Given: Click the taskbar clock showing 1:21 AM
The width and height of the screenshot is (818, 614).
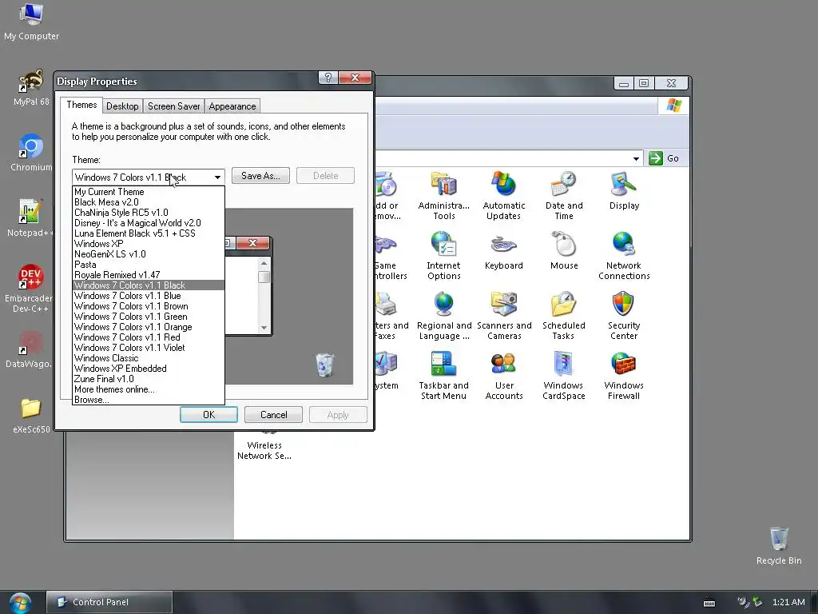Looking at the screenshot, I should point(788,602).
